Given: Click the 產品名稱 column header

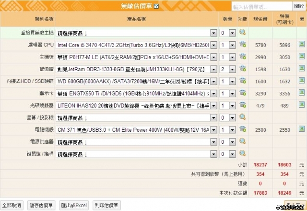Looking at the screenshot, I should [136, 19].
